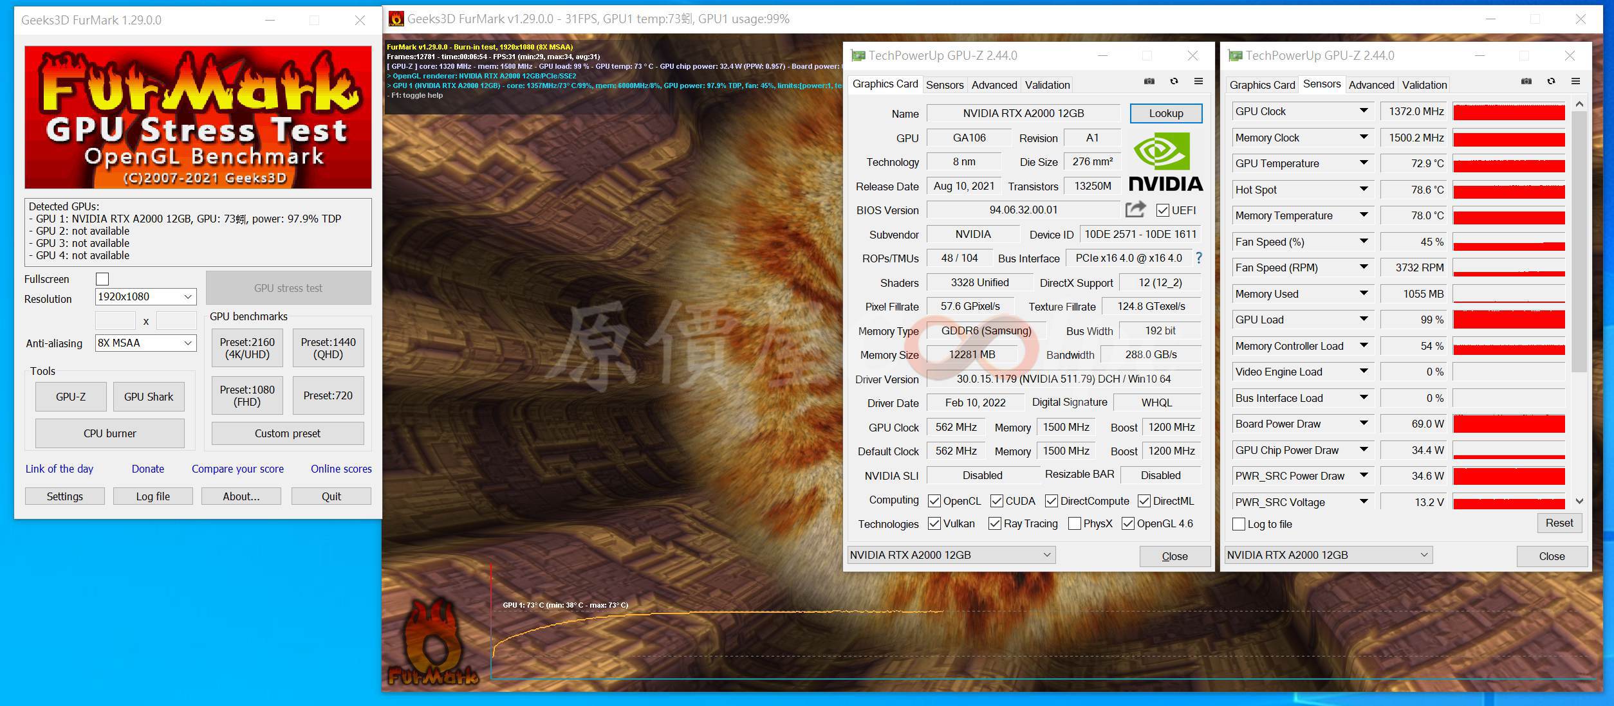Run Preset:1080 (FHD) benchmark
The height and width of the screenshot is (706, 1614).
(x=247, y=395)
